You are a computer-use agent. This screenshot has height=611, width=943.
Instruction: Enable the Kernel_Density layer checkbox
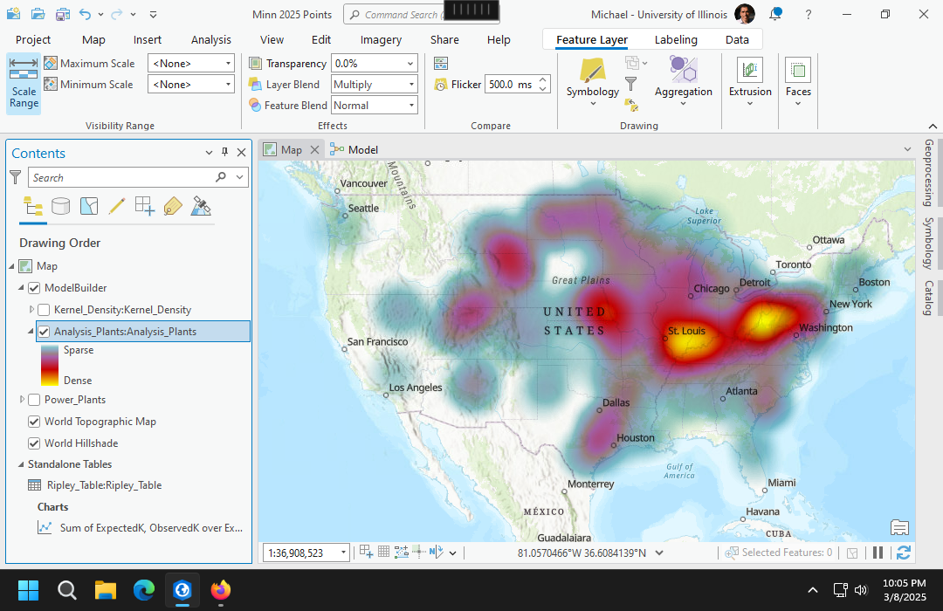pos(44,310)
